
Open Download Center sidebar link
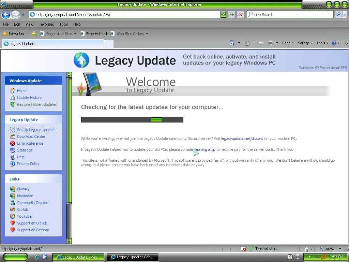[31, 136]
